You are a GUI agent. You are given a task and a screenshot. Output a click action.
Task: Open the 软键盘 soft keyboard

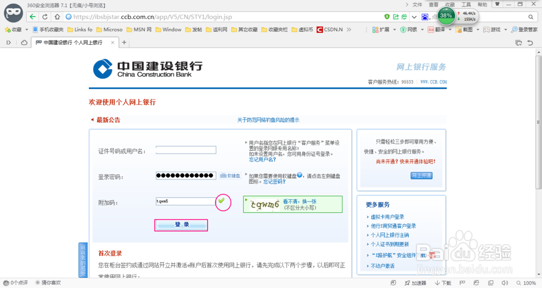point(230,176)
